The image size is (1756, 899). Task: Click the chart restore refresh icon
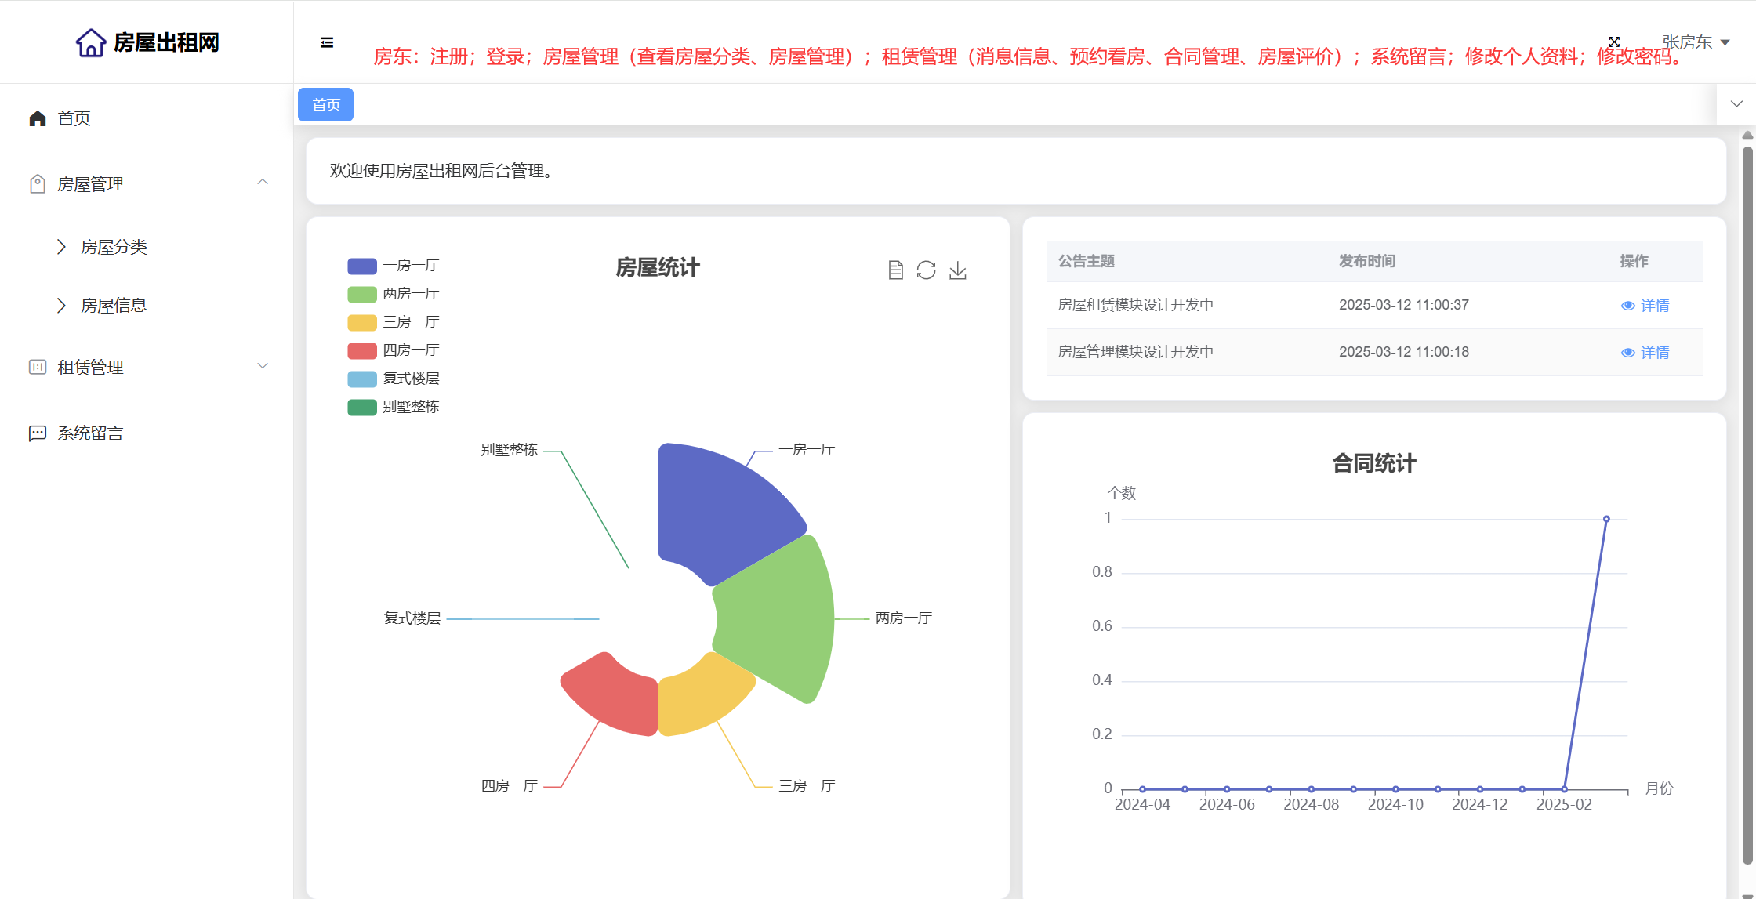(926, 270)
